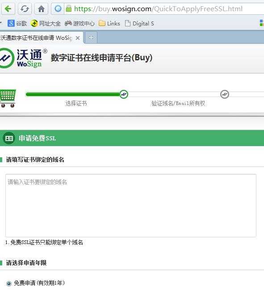Click the 验证域名/Email所有权 step label

click(178, 103)
